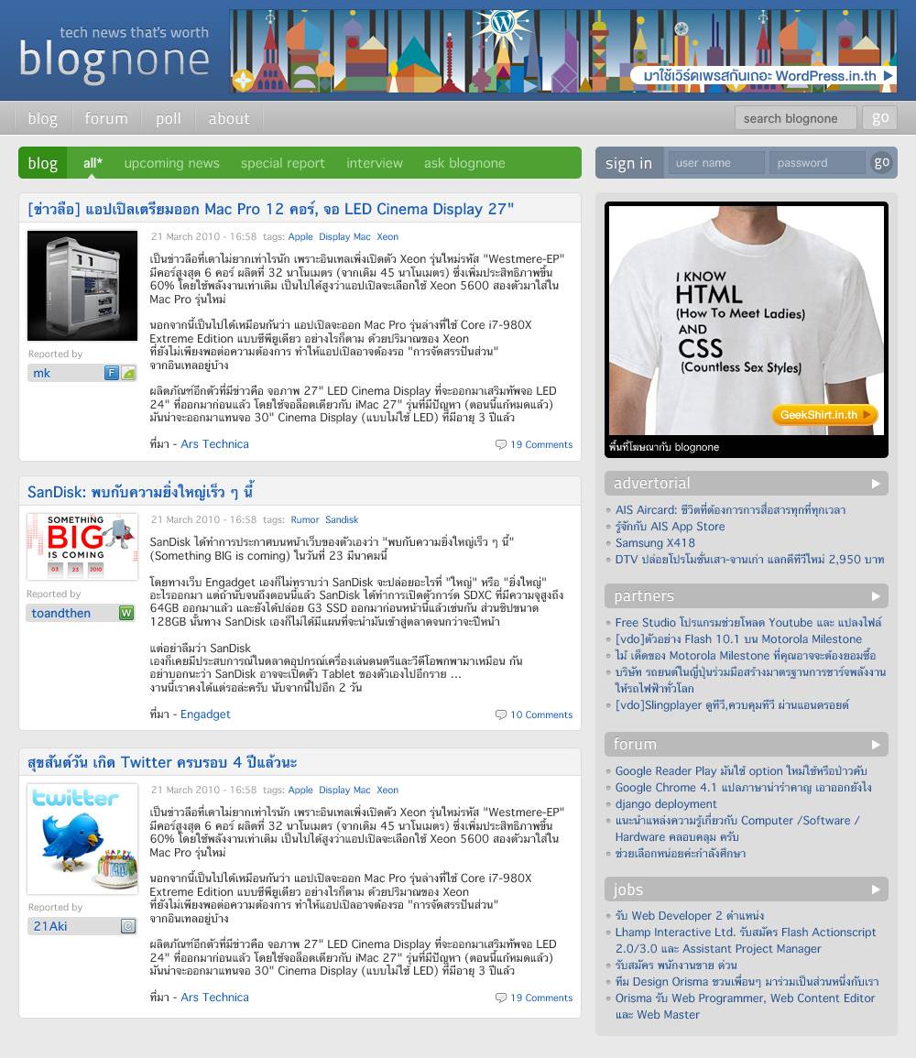916x1058 pixels.
Task: Open the Design Orisma team job listing
Action: tap(747, 982)
